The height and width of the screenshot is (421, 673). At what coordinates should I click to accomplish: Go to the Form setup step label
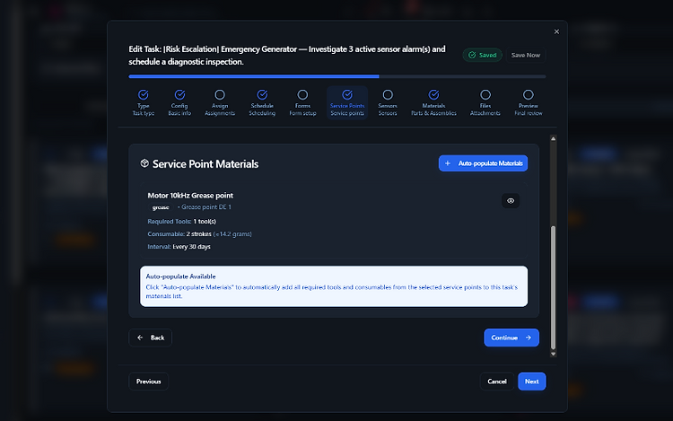(302, 113)
